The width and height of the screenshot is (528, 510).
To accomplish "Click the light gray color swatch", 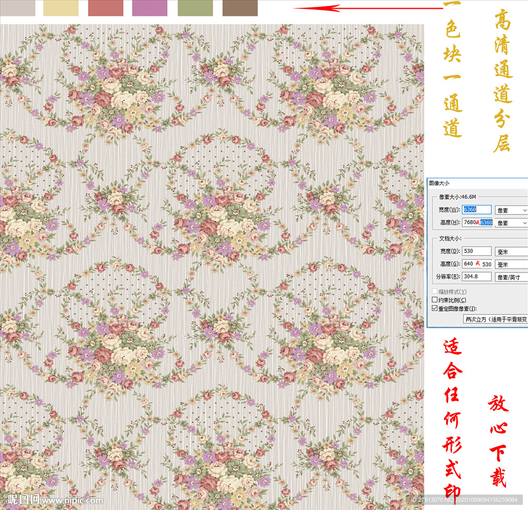I will point(18,8).
